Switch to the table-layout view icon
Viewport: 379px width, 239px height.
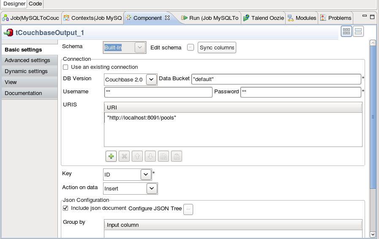coord(346,31)
